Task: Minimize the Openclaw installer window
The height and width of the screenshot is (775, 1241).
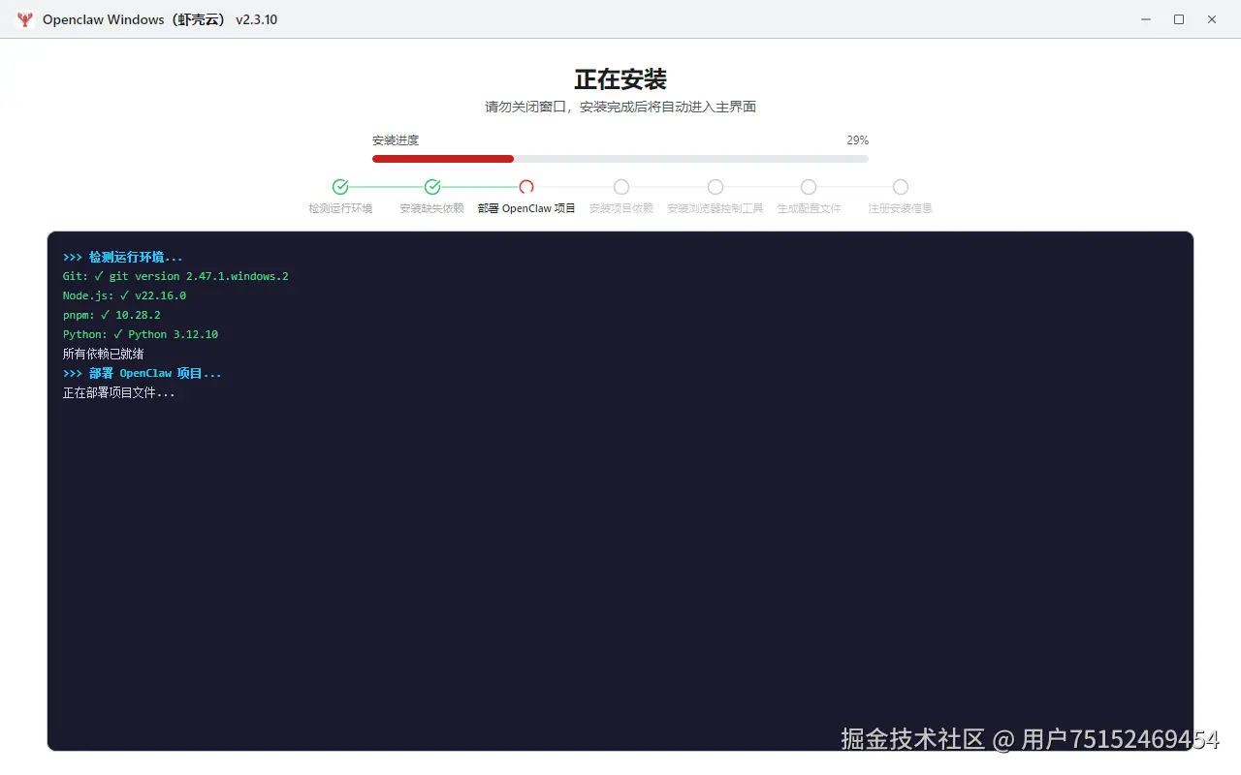Action: 1146,19
